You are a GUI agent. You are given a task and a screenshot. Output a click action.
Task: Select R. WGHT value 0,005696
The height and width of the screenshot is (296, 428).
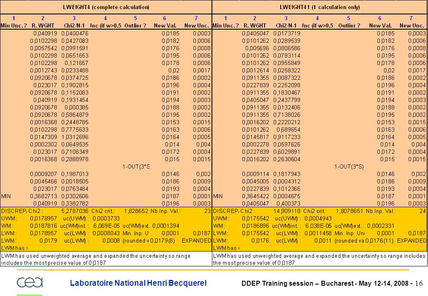[x=257, y=48]
